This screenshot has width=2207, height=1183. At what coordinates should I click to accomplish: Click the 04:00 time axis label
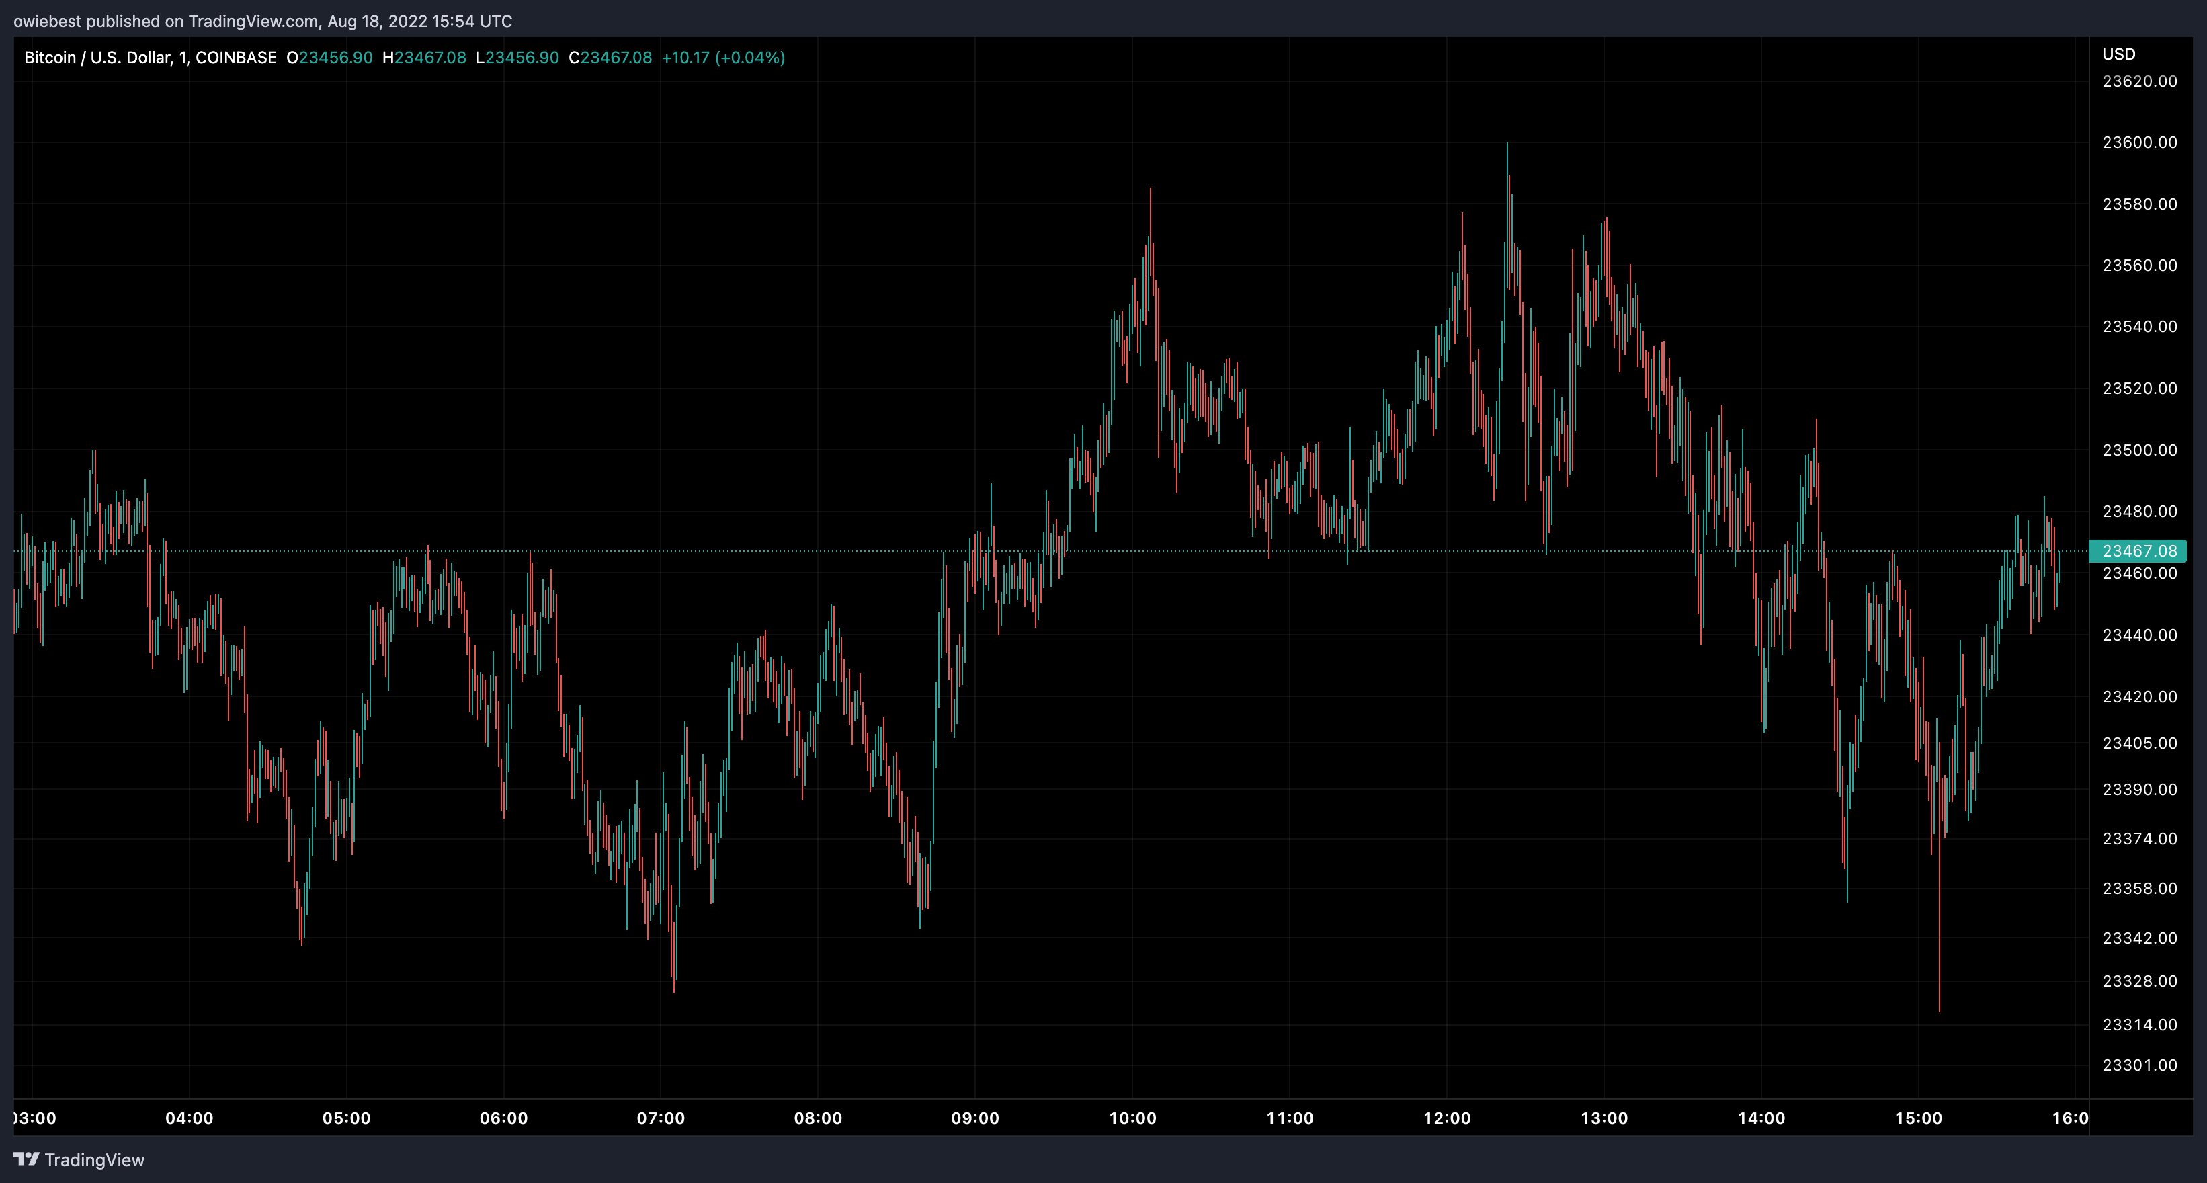click(x=190, y=1118)
